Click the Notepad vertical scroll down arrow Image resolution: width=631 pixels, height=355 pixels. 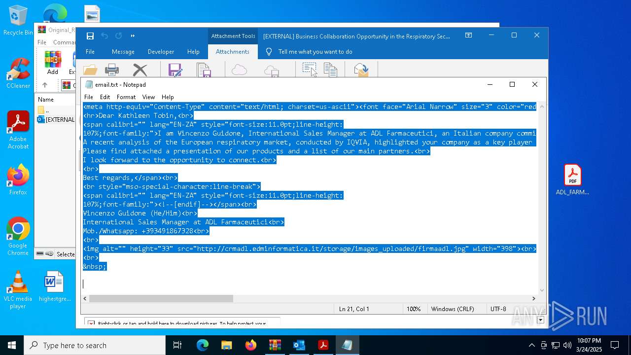(x=542, y=290)
